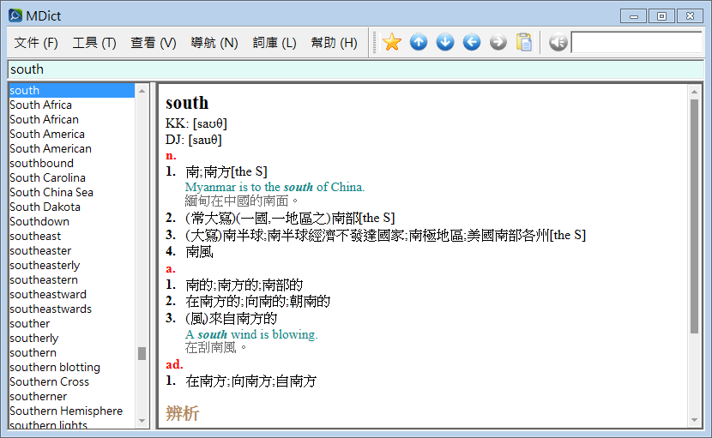This screenshot has width=712, height=438.
Task: Go to previous entry with up arrow
Action: pyautogui.click(x=419, y=42)
